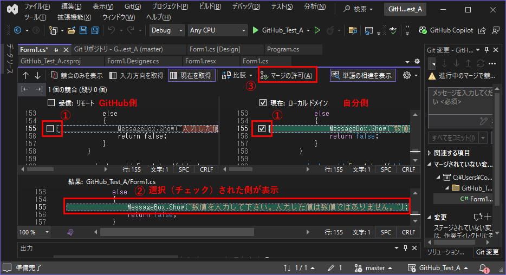Click 現在を取得 button
Viewport: 506px width, 275px height.
coord(192,75)
